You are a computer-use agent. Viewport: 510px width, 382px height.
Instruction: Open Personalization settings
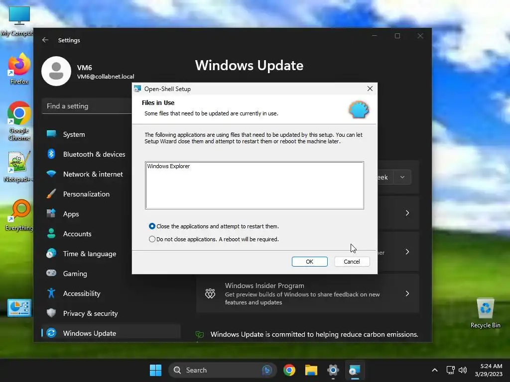tap(111, 194)
